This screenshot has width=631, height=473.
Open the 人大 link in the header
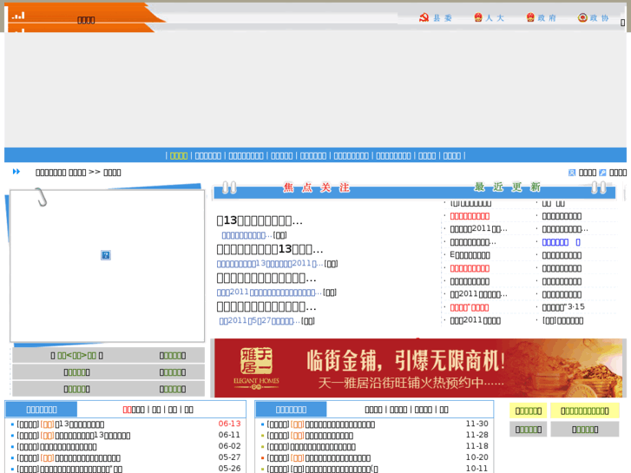pyautogui.click(x=495, y=18)
